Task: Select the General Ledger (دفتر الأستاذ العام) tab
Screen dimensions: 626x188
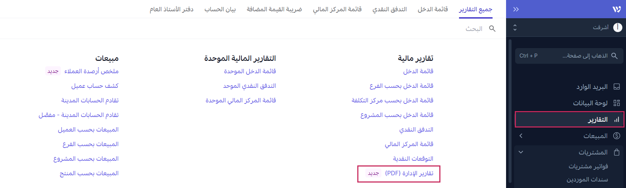Action: pyautogui.click(x=171, y=9)
